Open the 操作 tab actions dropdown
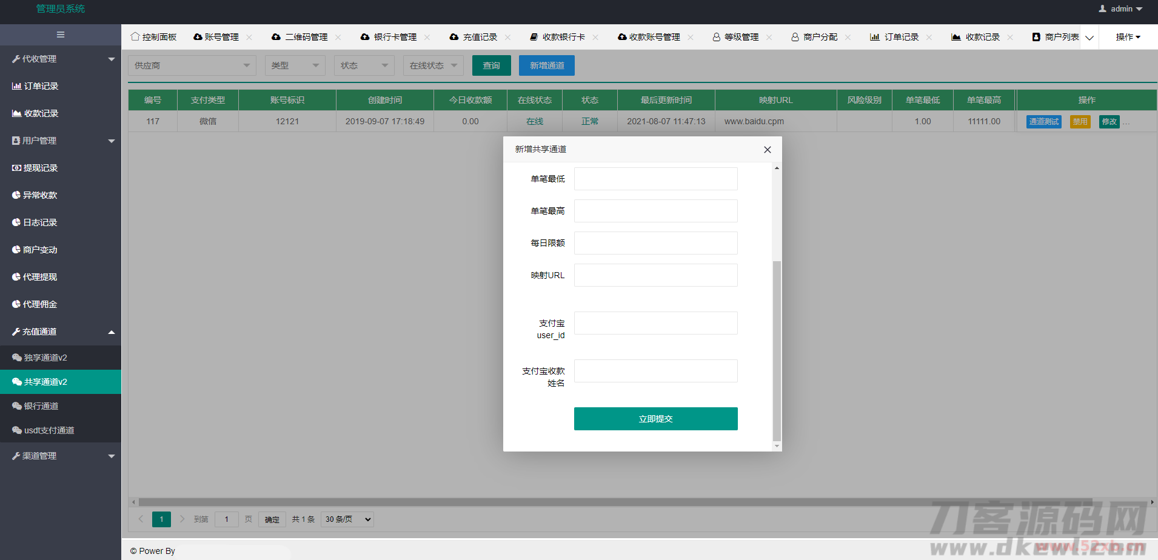Viewport: 1158px width, 560px height. click(1128, 37)
